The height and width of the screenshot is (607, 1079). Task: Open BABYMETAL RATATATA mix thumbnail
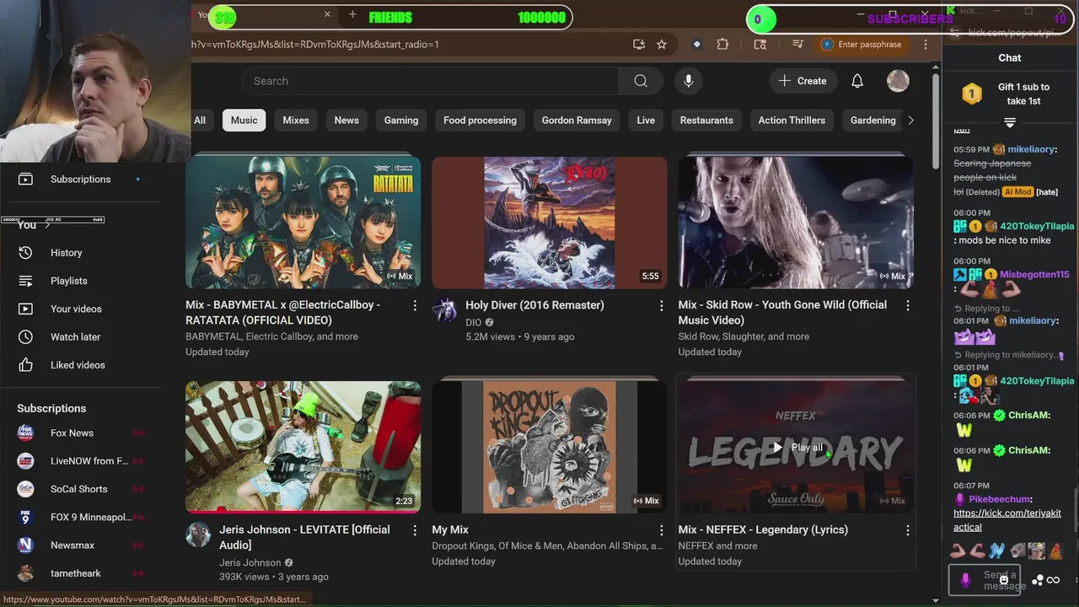pyautogui.click(x=303, y=223)
